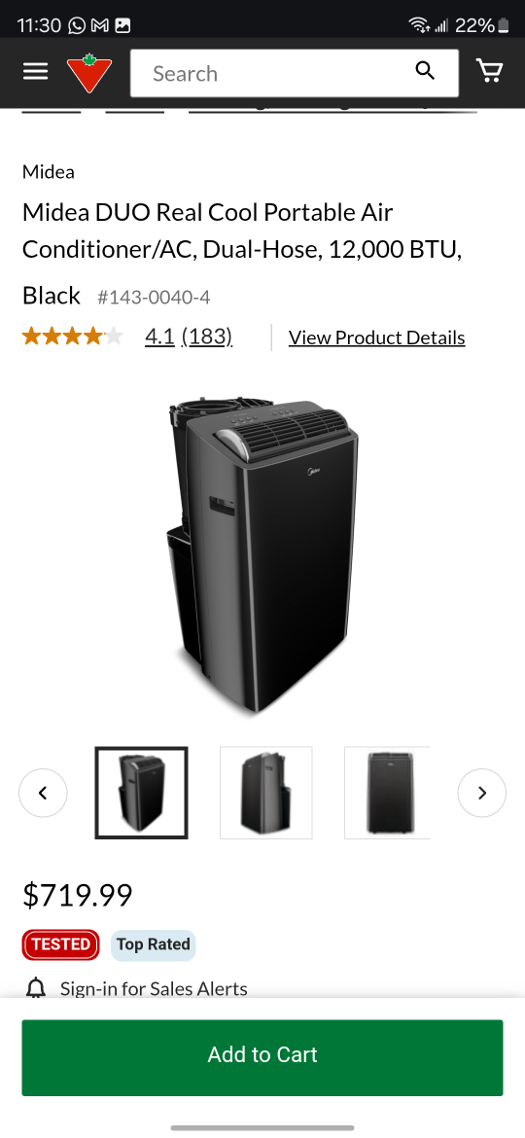
Task: Tap the Top Rated badge
Action: (x=153, y=945)
